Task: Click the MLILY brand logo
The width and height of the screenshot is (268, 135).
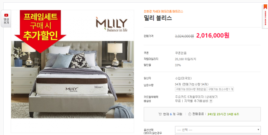Action: point(112,24)
